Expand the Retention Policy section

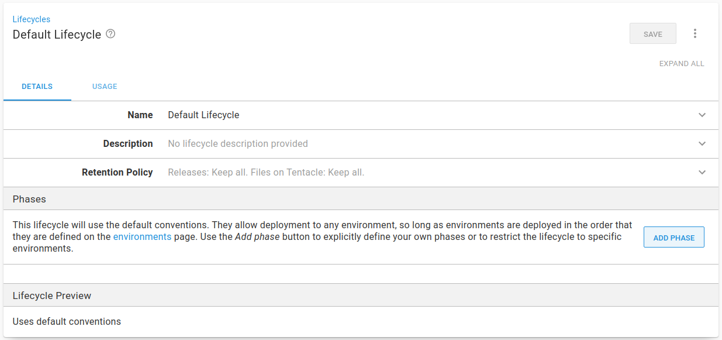702,173
